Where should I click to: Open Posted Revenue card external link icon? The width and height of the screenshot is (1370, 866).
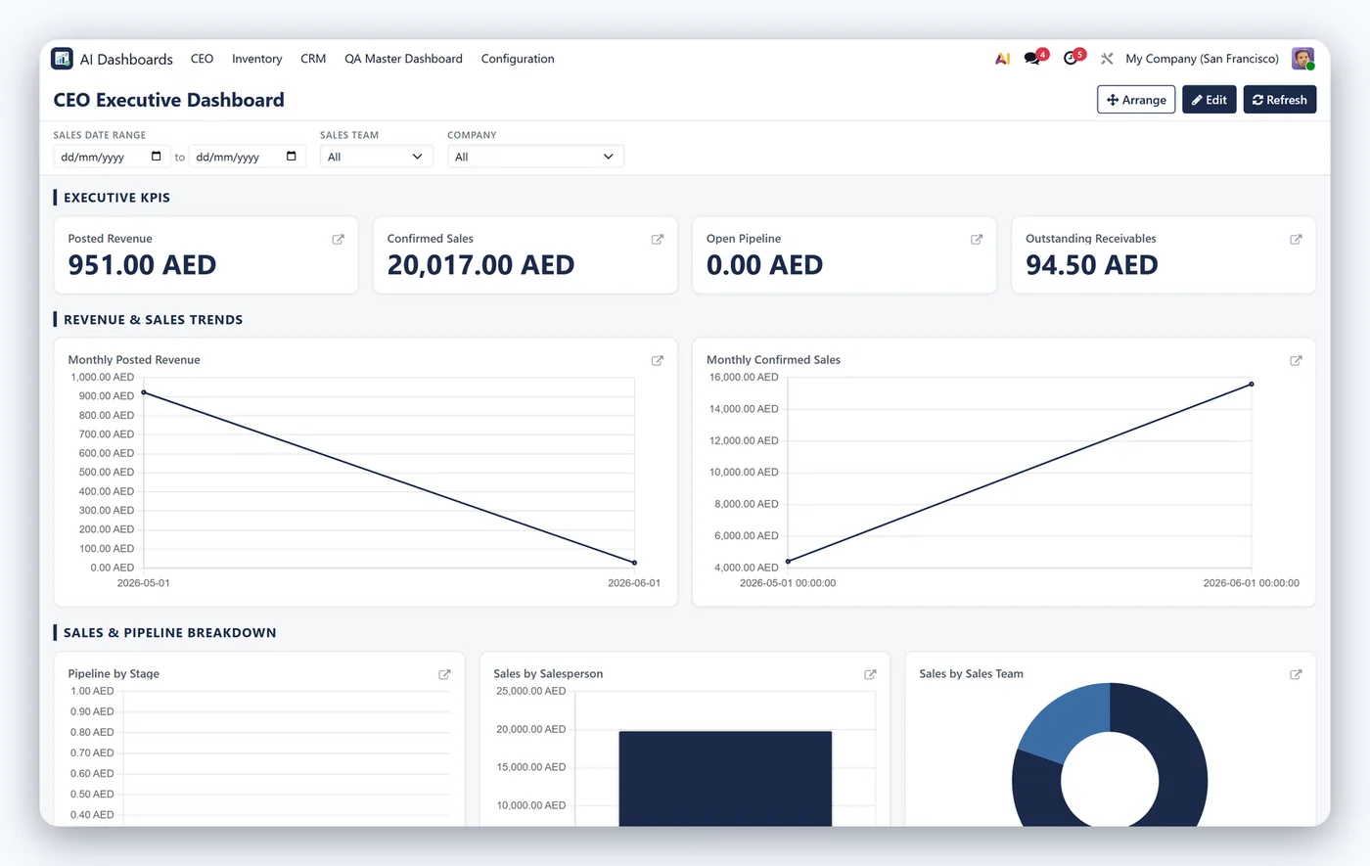pos(339,239)
